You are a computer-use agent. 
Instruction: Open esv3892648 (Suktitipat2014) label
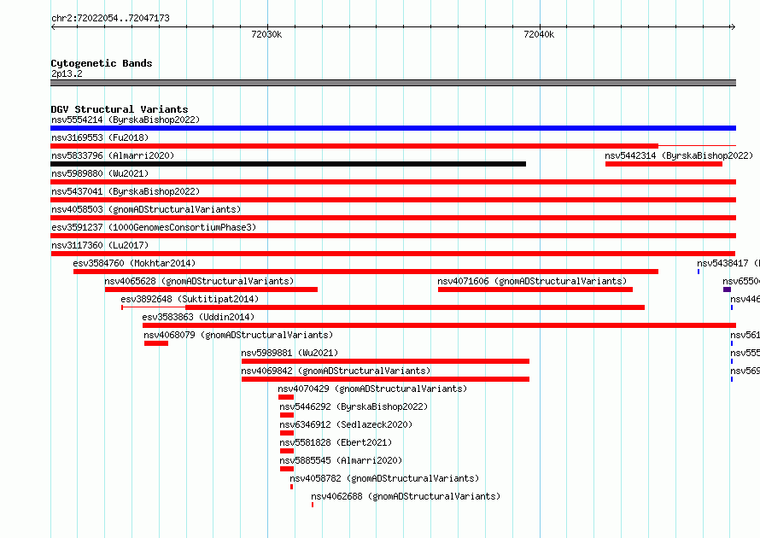pyautogui.click(x=190, y=299)
